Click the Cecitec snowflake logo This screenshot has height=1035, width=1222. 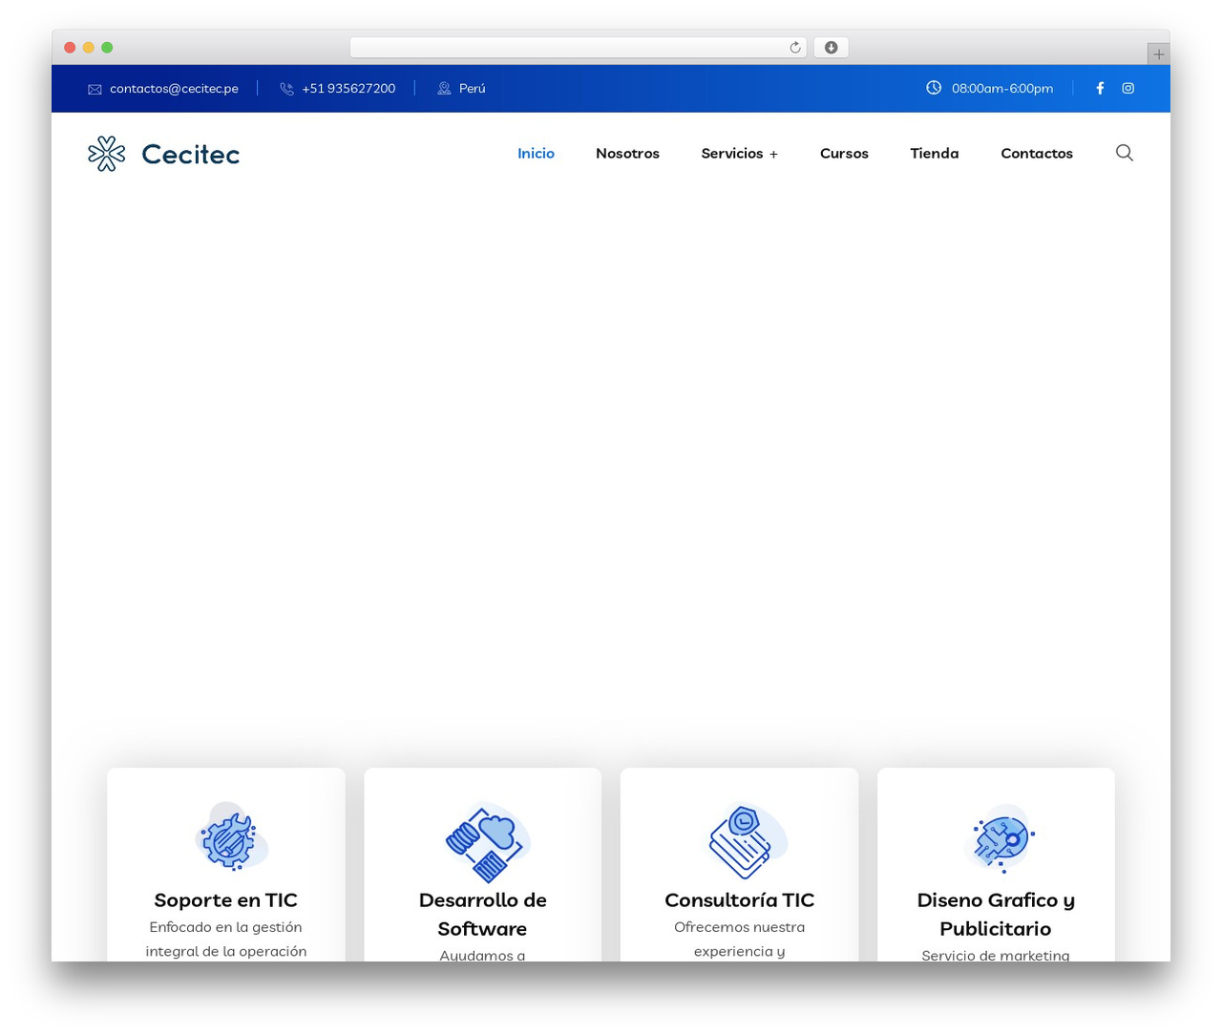pos(107,154)
